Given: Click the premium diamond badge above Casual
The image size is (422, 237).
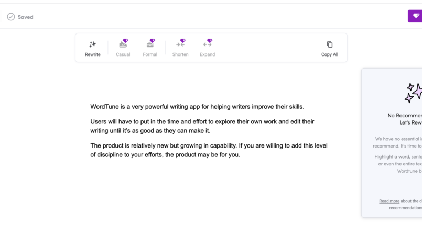Looking at the screenshot, I should click(x=125, y=40).
